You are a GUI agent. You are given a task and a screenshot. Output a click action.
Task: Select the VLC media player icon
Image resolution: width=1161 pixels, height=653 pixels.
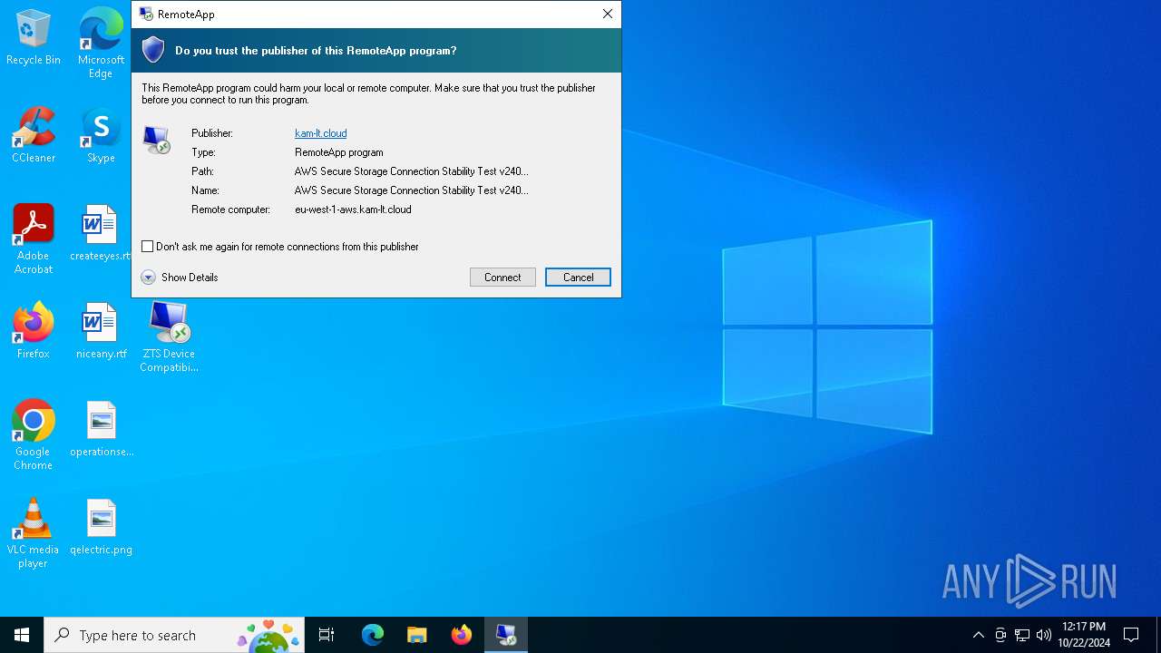[34, 533]
